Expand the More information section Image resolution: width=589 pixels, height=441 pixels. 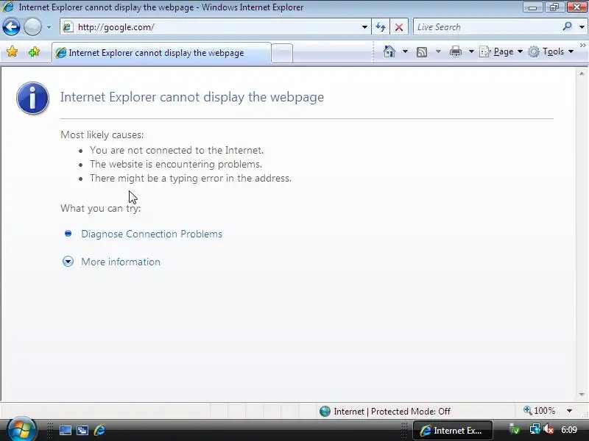point(68,262)
